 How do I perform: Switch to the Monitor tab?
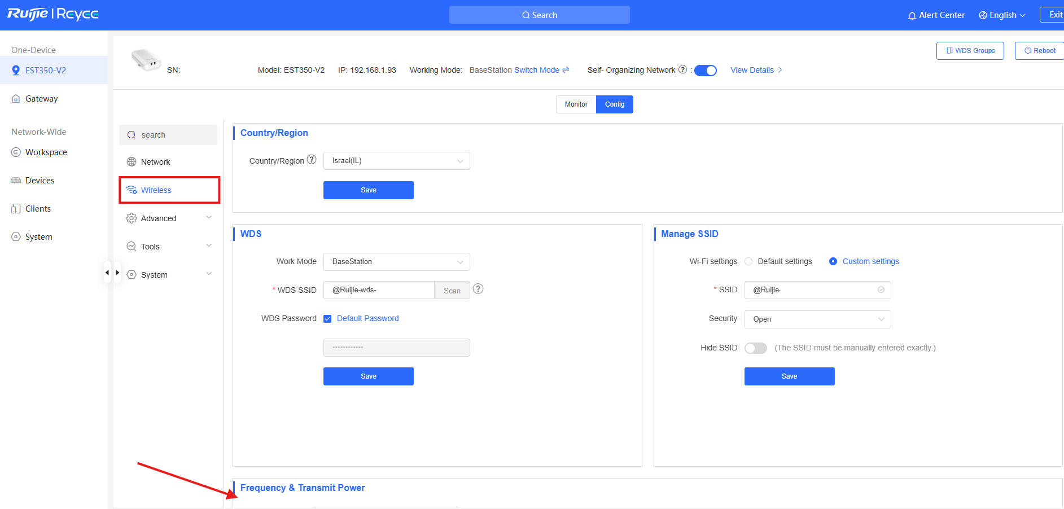pyautogui.click(x=576, y=104)
